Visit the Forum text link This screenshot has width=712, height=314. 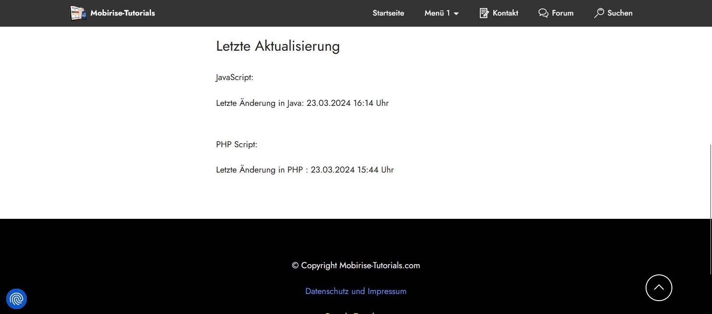[562, 13]
